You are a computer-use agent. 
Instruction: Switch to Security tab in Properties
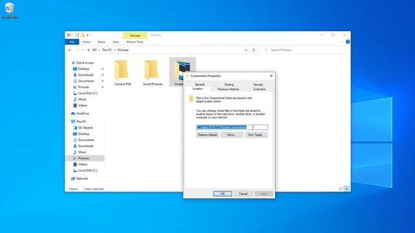click(x=258, y=84)
